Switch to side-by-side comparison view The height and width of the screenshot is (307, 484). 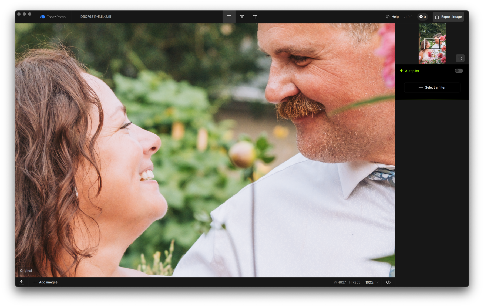click(x=242, y=17)
